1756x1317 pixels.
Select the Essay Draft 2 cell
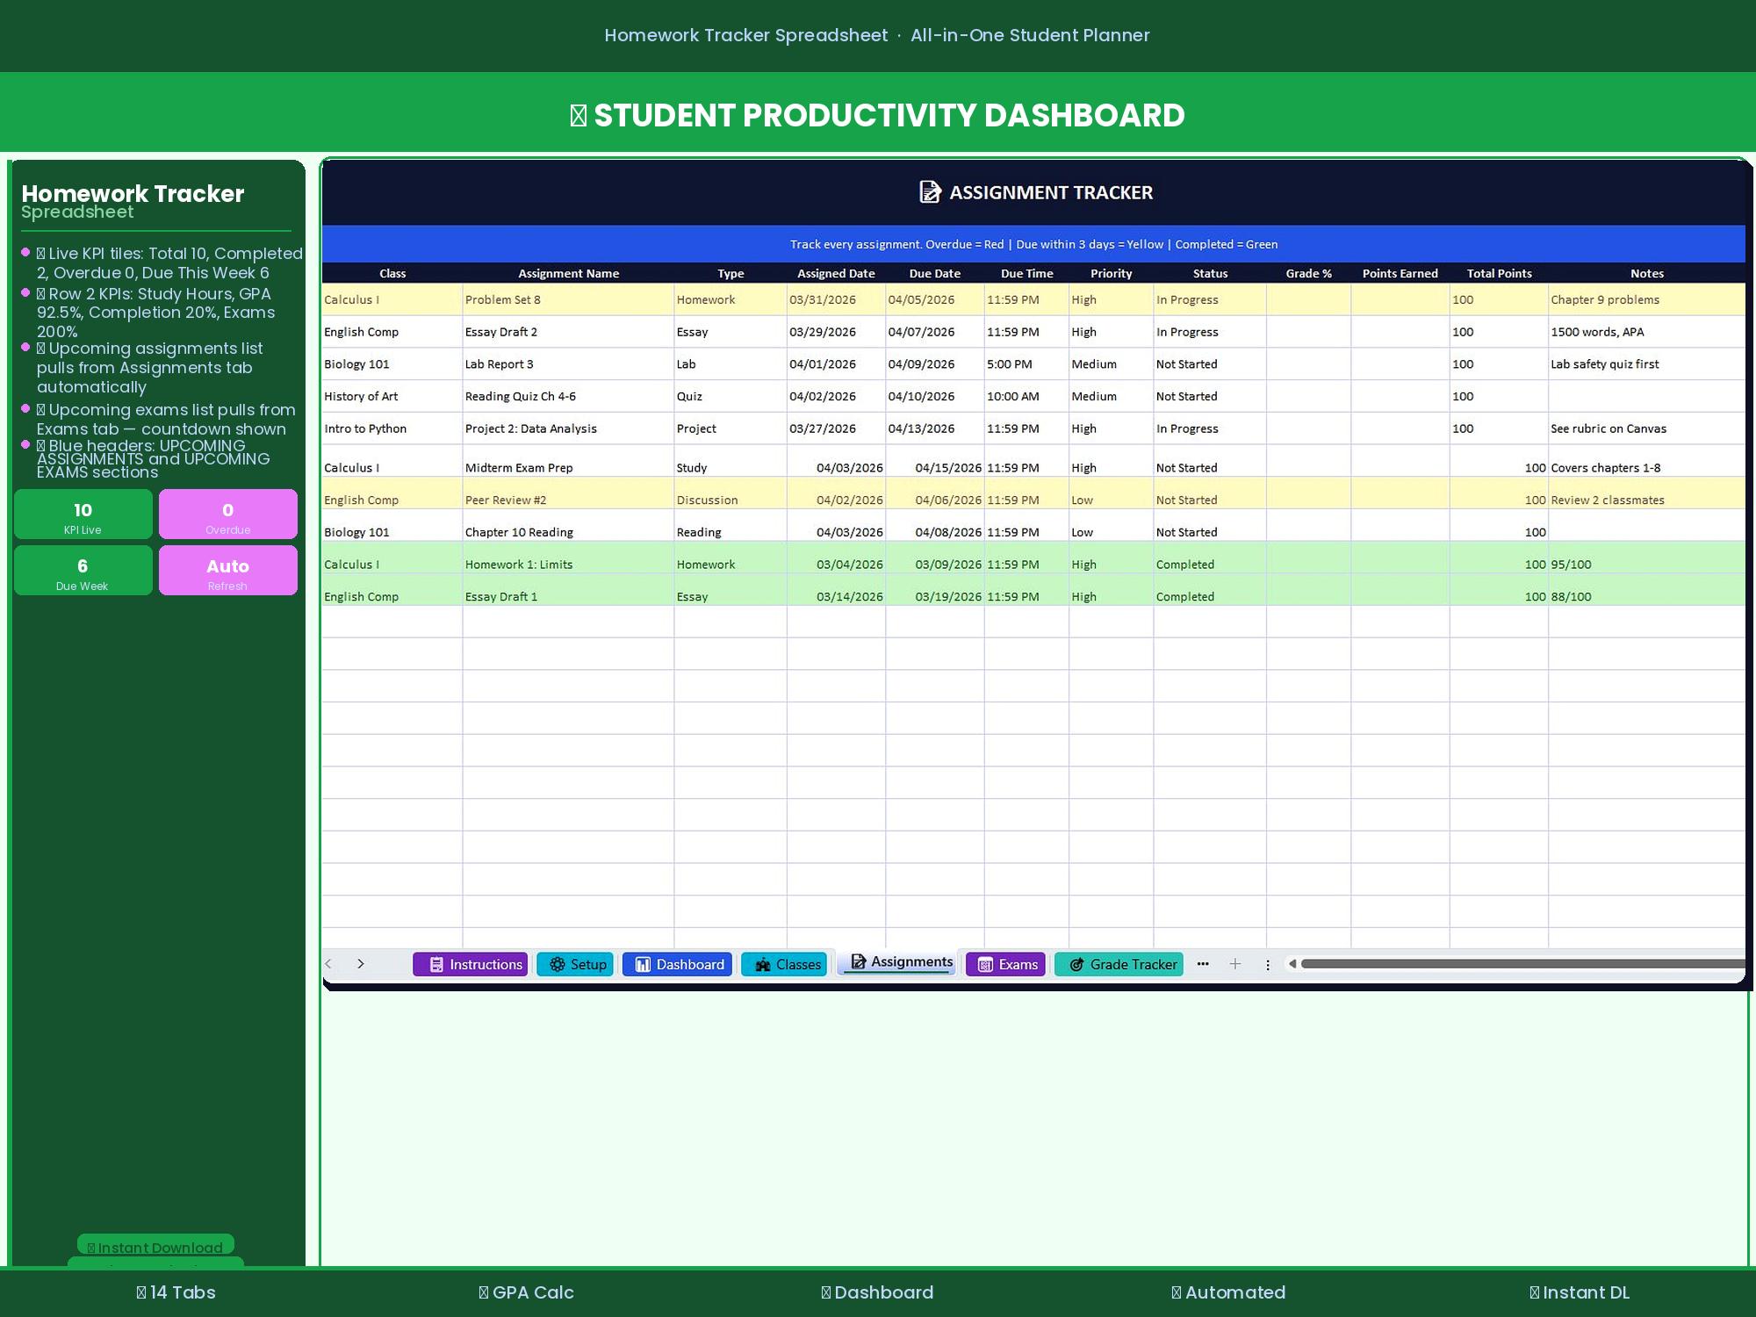point(568,332)
